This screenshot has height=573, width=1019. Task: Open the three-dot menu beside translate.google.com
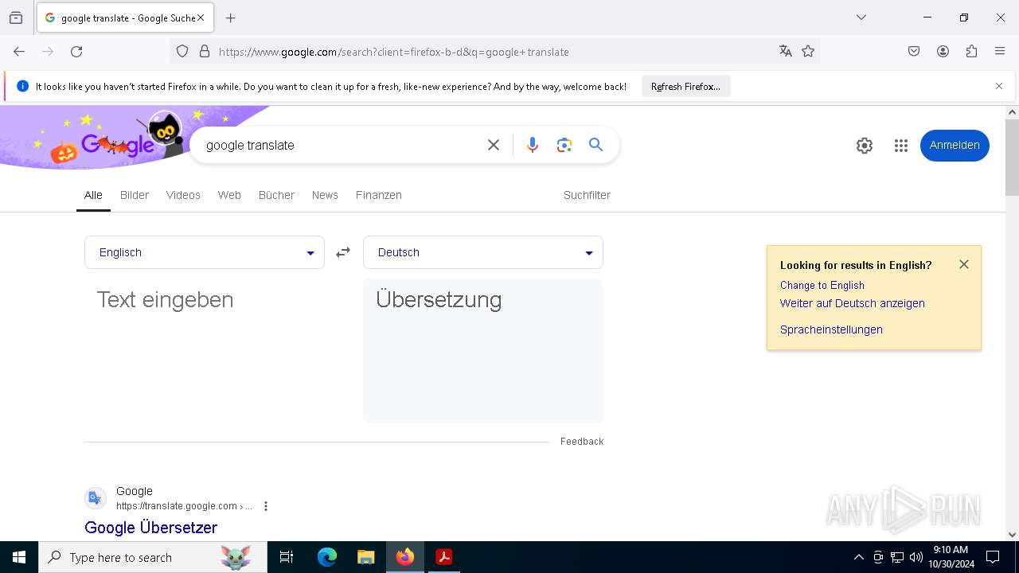tap(266, 506)
